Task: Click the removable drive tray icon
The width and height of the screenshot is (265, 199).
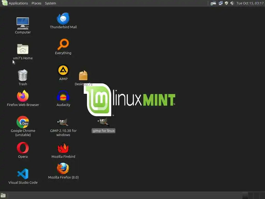Action: [213, 3]
